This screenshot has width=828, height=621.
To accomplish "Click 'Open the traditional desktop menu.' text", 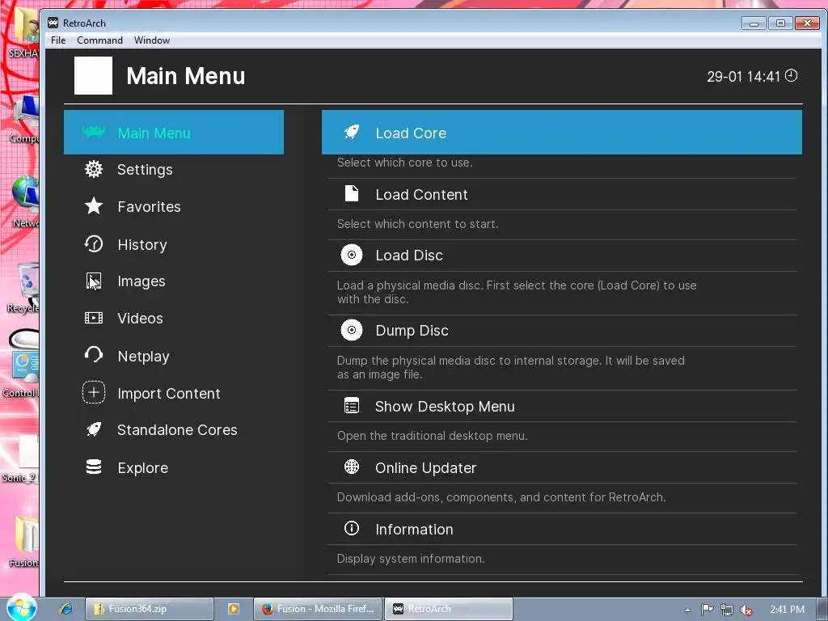I will (x=432, y=436).
